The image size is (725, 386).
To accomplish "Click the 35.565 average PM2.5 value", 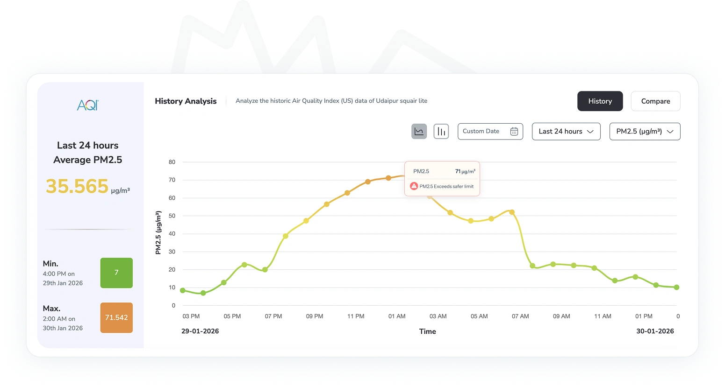I will 77,187.
